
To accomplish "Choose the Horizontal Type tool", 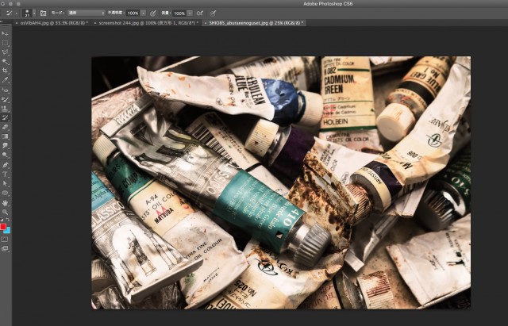I will (x=5, y=174).
